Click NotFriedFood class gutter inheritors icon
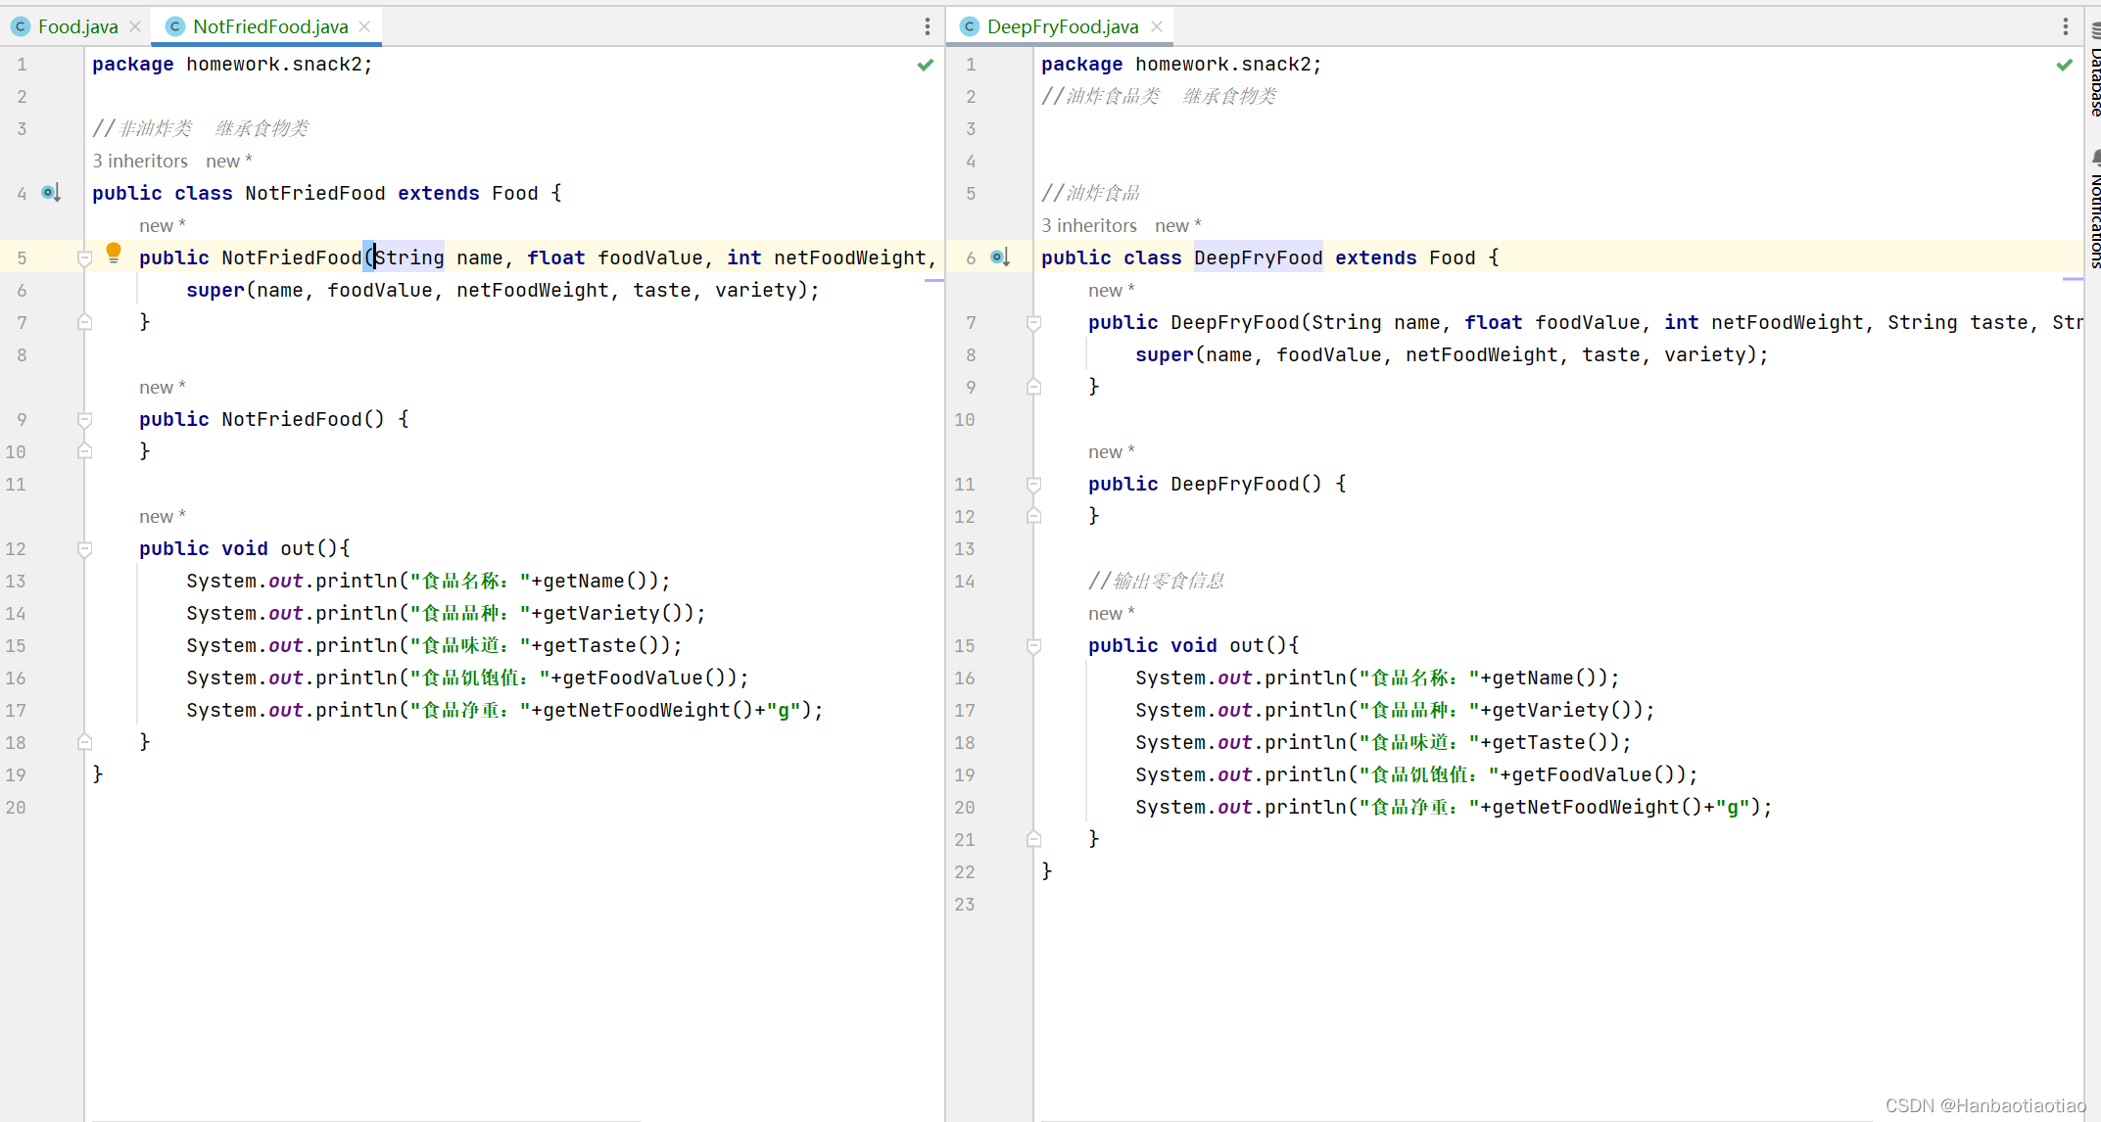The height and width of the screenshot is (1122, 2101). click(51, 193)
